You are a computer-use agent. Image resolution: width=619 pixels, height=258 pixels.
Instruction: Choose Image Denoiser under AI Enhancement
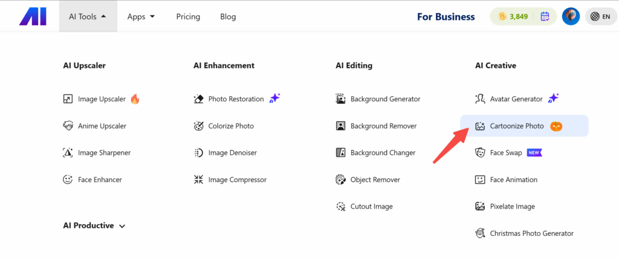point(231,153)
